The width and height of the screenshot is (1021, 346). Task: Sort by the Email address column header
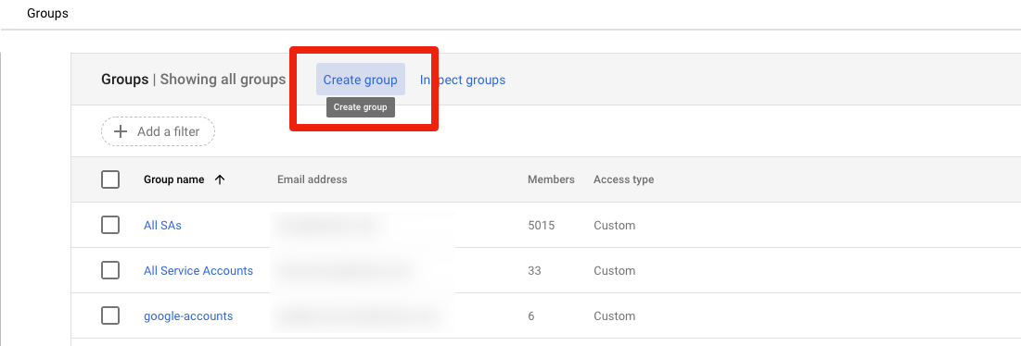click(x=312, y=179)
